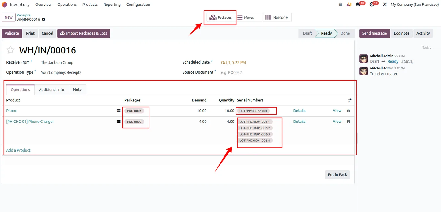This screenshot has width=441, height=212.
Task: Open the Phone product link
Action: pos(12,111)
